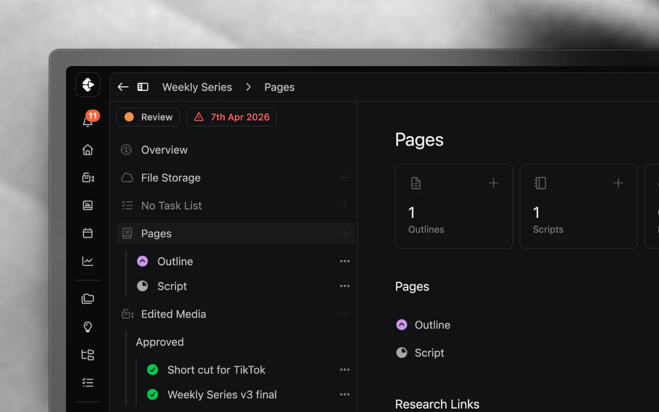
Task: Click the app logo icon
Action: (x=88, y=85)
